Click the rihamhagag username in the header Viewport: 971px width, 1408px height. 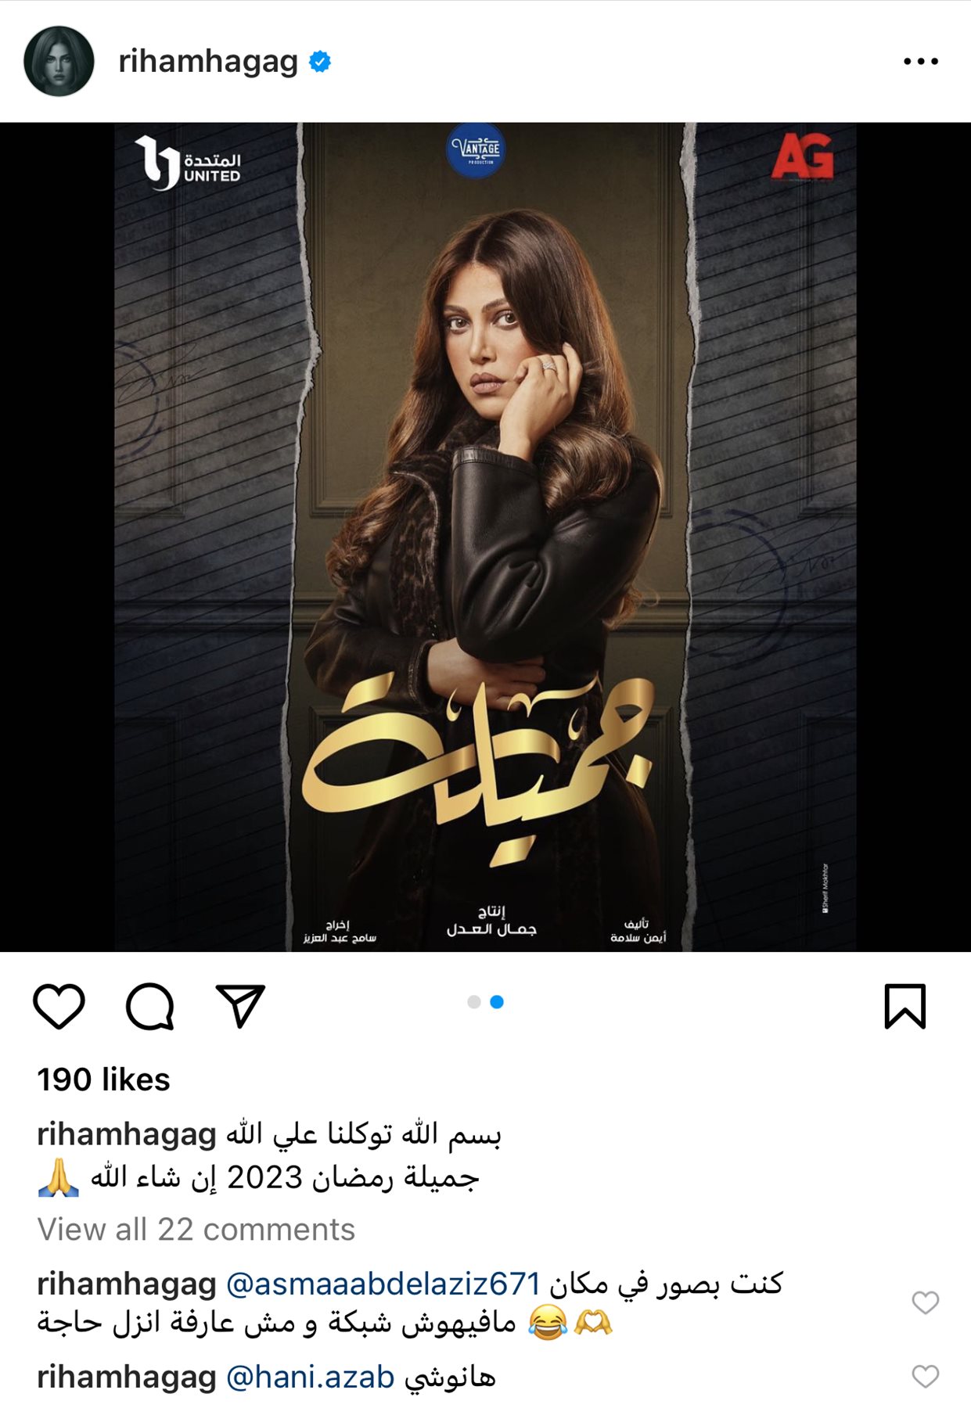pyautogui.click(x=208, y=62)
